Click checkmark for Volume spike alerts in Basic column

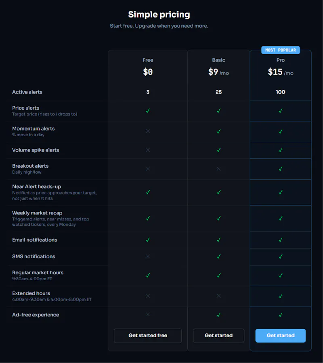pyautogui.click(x=218, y=150)
